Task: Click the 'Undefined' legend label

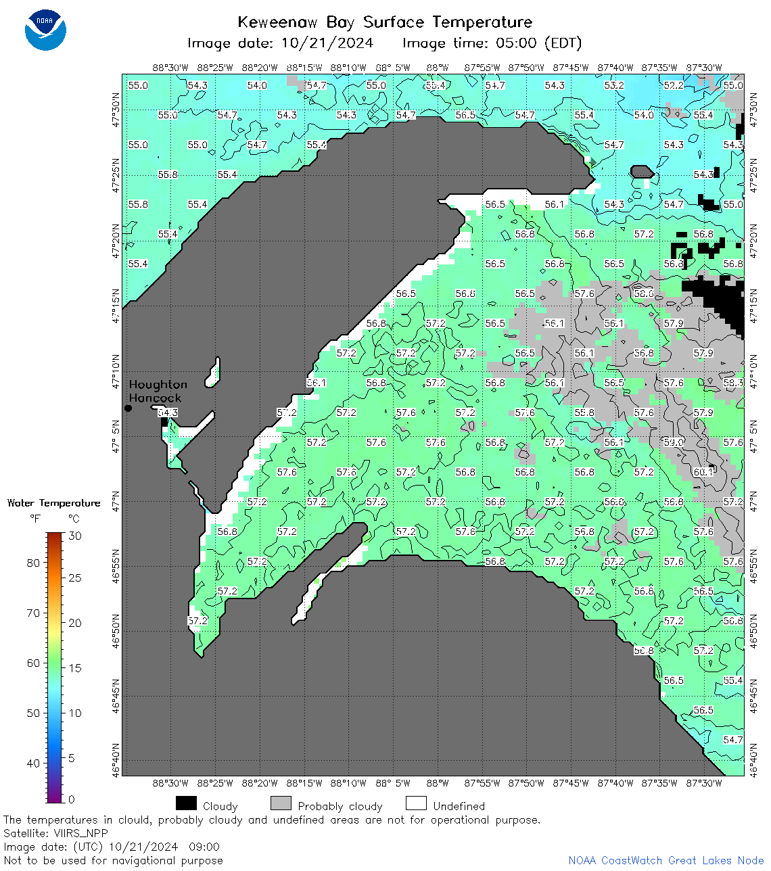Action: (459, 806)
